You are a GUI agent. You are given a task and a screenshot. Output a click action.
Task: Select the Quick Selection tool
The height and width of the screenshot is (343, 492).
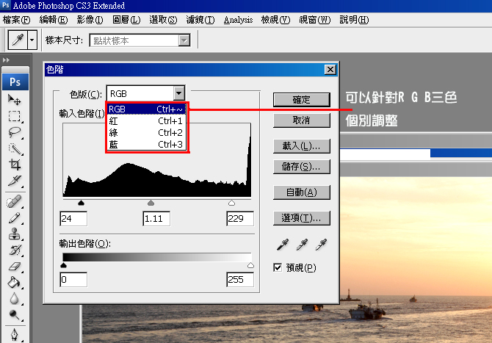(15, 149)
